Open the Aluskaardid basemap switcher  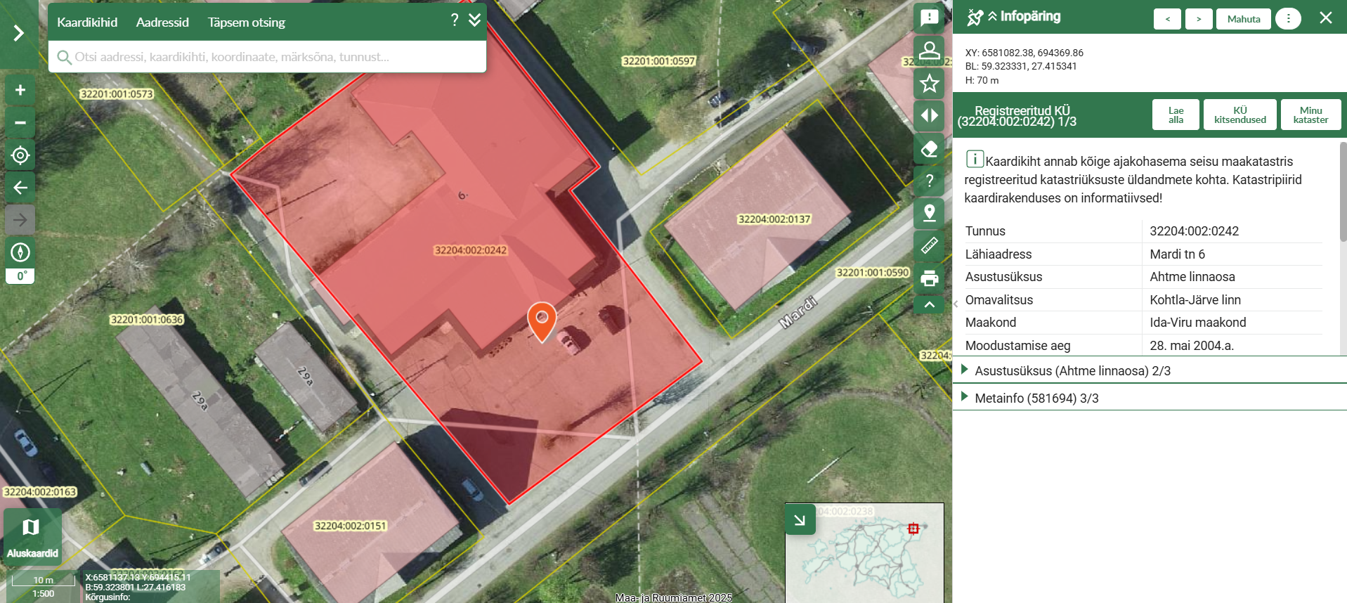(32, 538)
